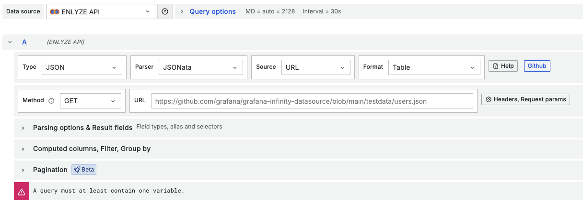Screen dimensions: 583x205
Task: Open the Method GET dropdown
Action: 90,101
